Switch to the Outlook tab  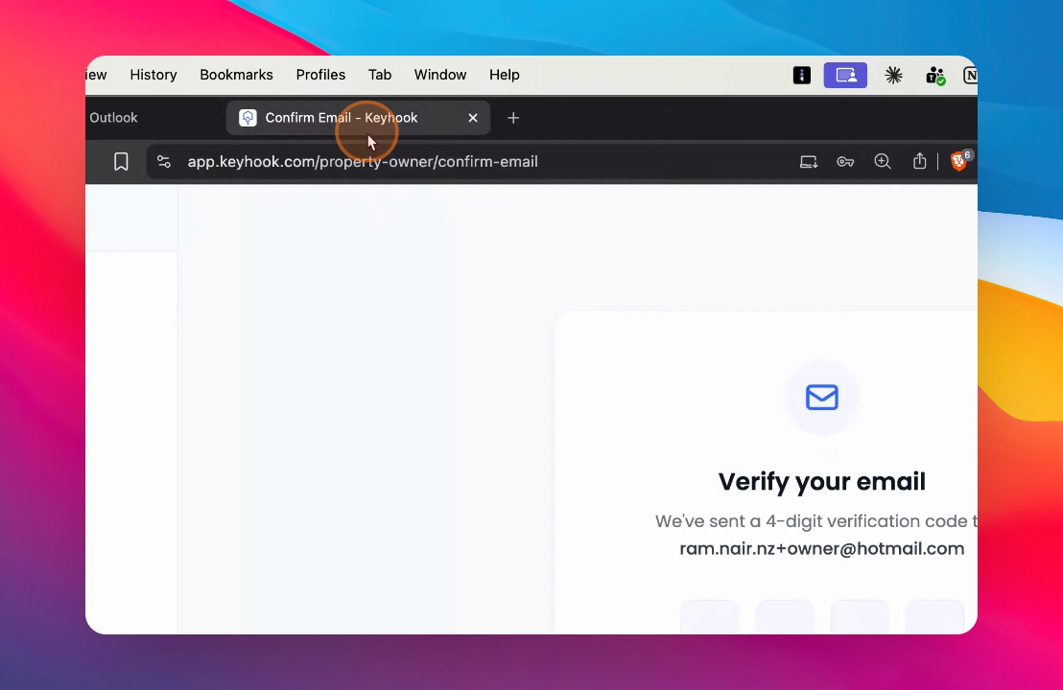coord(113,118)
